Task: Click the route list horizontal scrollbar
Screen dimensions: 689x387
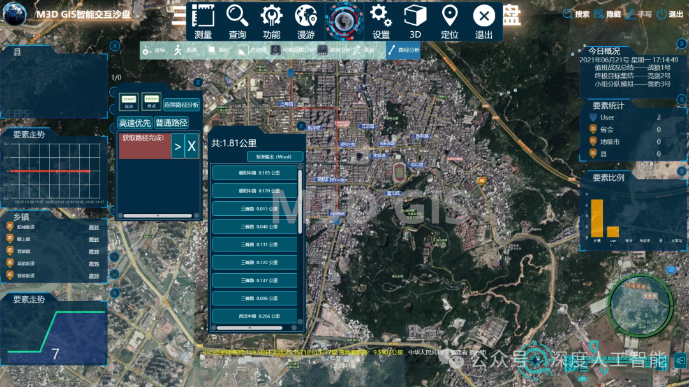Action: click(x=249, y=328)
